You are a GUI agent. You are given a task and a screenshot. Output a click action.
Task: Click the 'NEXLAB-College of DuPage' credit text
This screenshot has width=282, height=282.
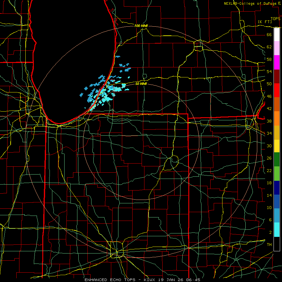tap(250, 3)
